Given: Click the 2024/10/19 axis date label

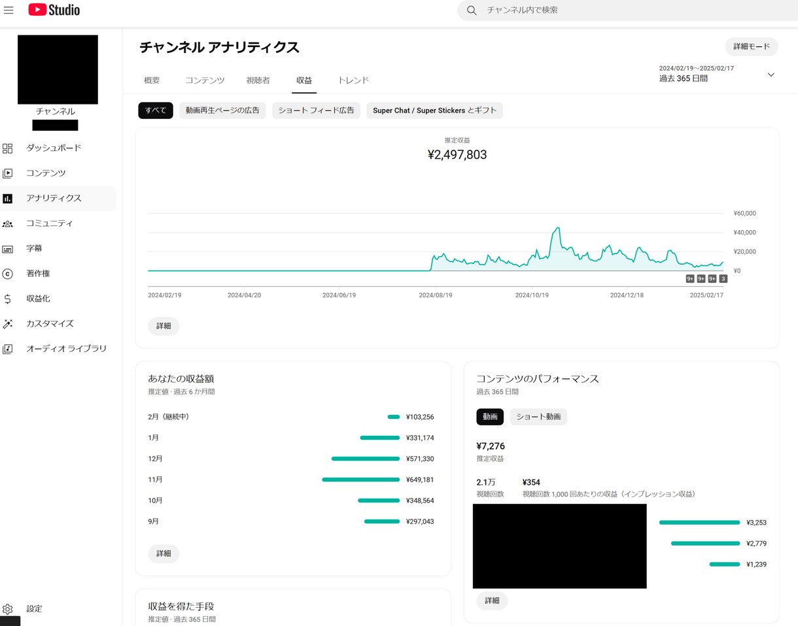Looking at the screenshot, I should [x=532, y=295].
